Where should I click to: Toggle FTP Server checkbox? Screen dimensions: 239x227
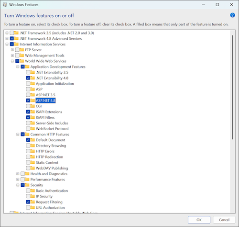(17, 50)
